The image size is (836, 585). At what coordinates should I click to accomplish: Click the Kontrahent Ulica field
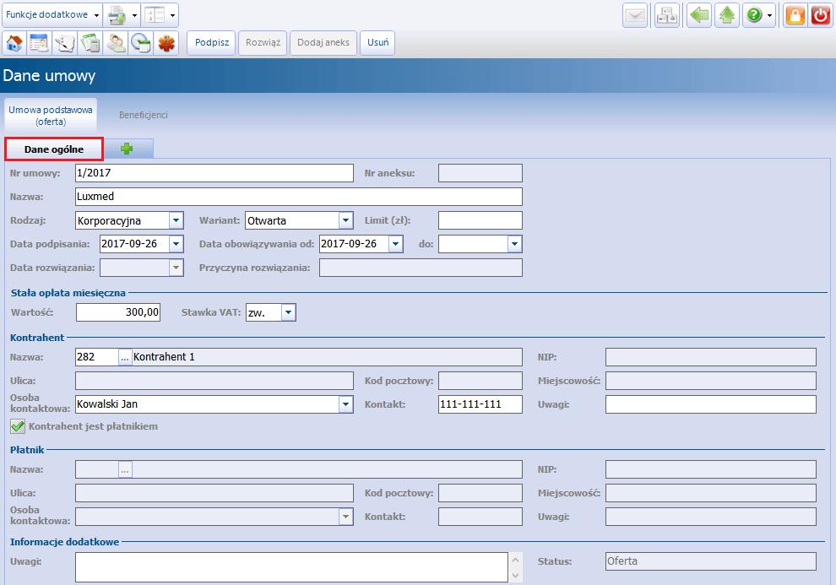pyautogui.click(x=214, y=381)
